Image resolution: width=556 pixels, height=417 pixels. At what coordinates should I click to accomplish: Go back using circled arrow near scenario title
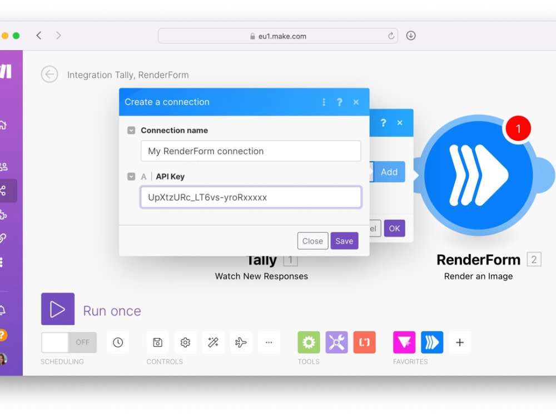(49, 75)
